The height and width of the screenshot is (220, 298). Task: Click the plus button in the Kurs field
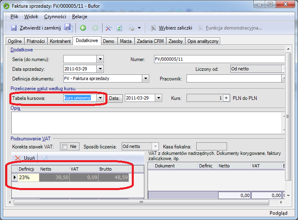coord(226,98)
